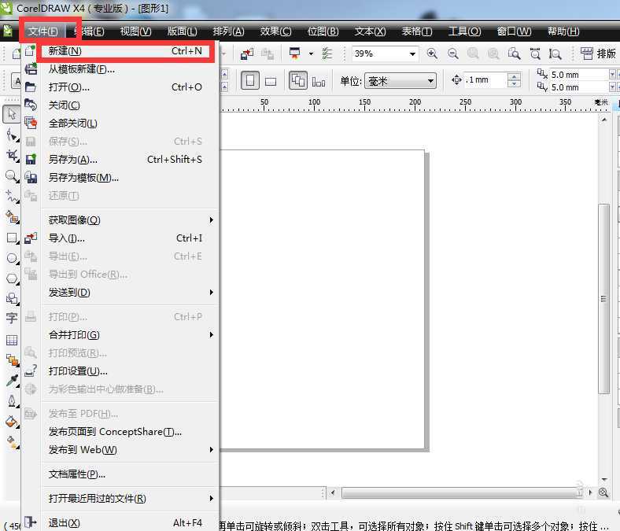Click 退出(X) to exit the application
This screenshot has height=531, width=620.
[x=64, y=523]
